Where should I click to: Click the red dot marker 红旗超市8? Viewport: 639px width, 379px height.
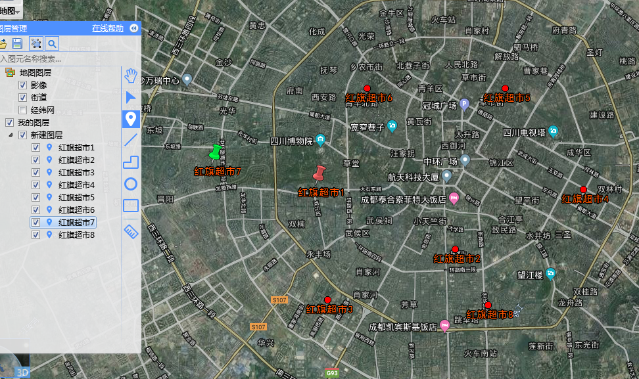point(488,305)
